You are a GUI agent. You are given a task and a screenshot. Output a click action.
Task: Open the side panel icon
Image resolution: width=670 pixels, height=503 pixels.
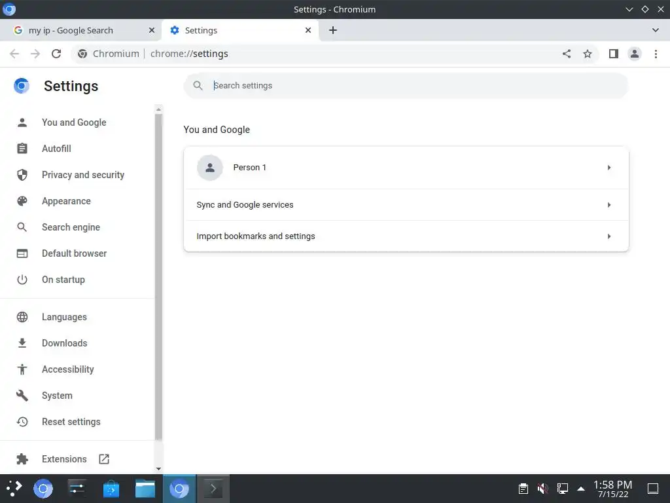tap(614, 54)
